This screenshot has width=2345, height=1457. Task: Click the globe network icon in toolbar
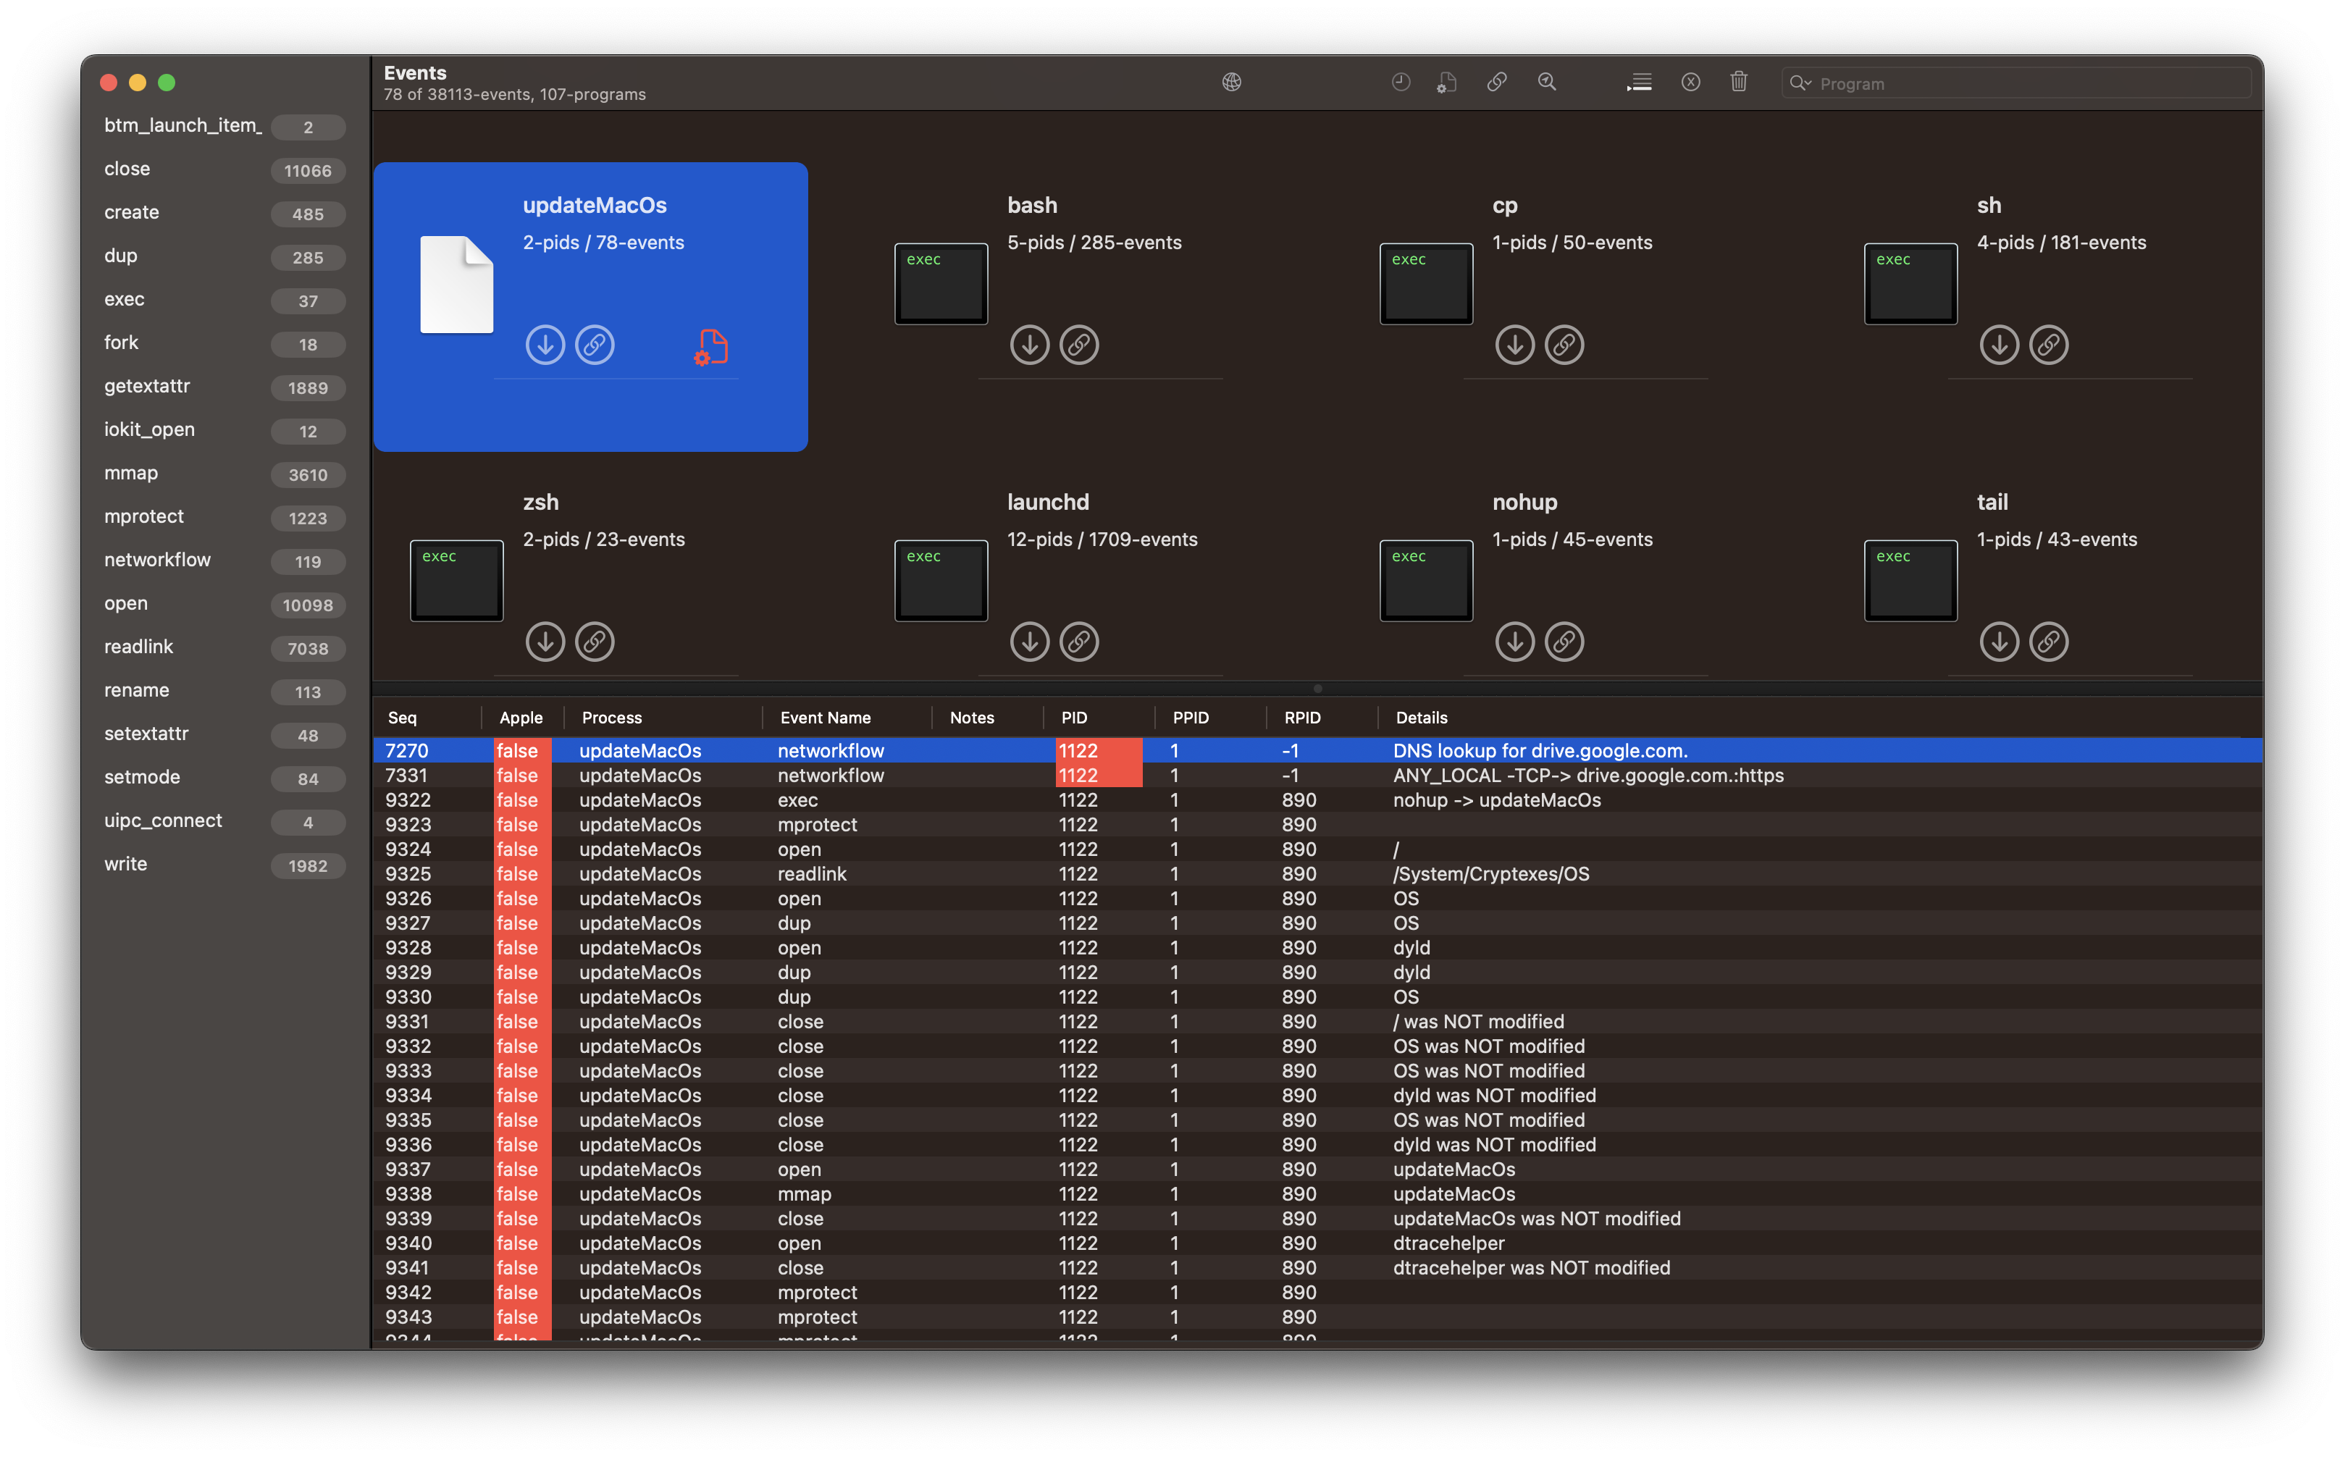point(1231,83)
